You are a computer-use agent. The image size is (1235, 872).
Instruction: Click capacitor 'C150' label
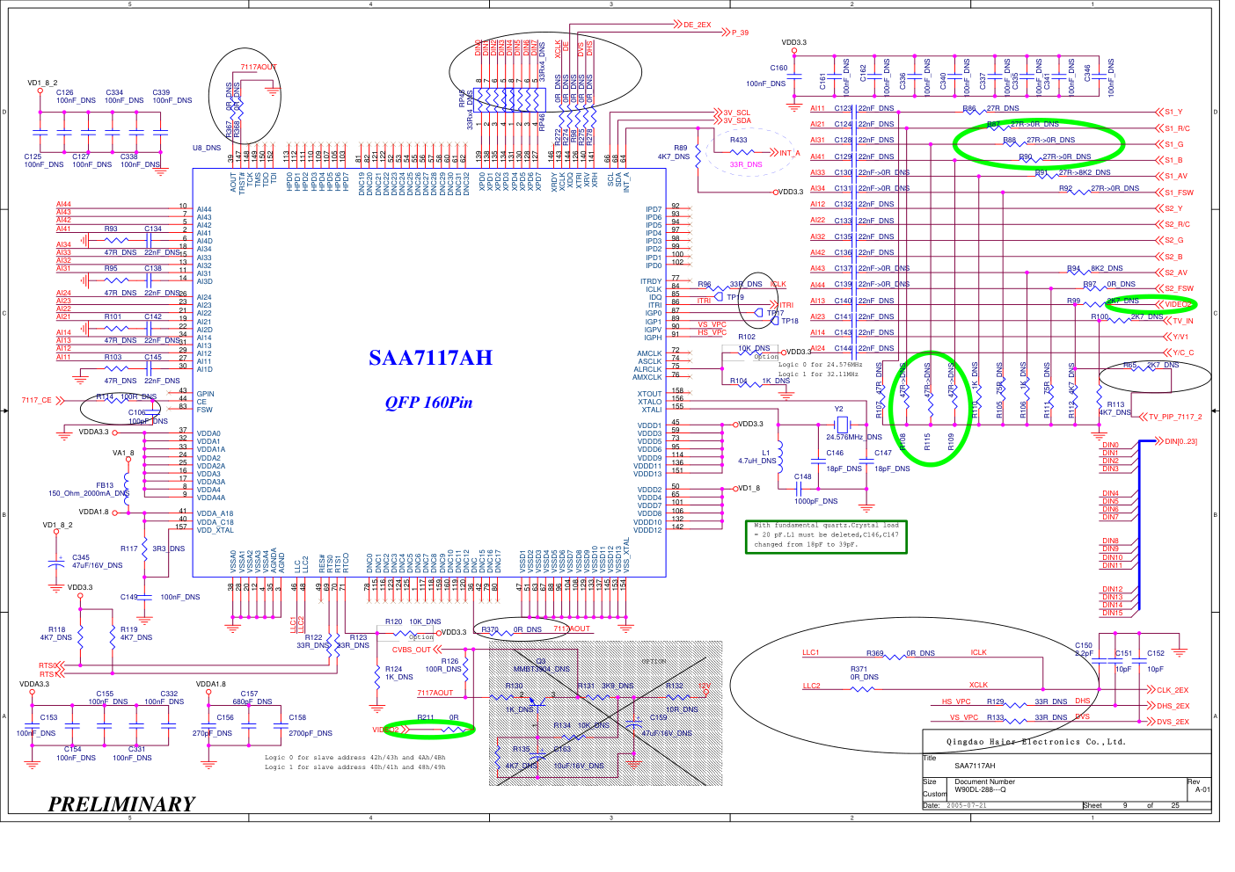[x=1083, y=645]
